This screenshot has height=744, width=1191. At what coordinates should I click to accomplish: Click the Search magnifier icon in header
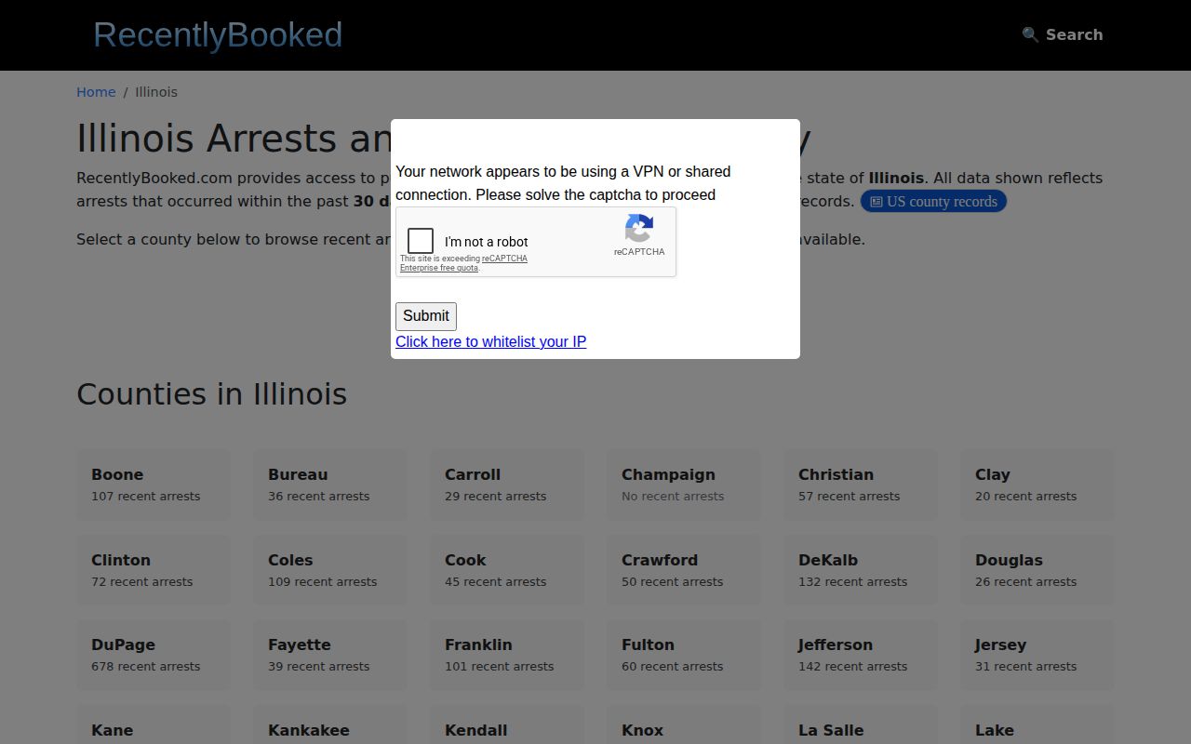1030,34
